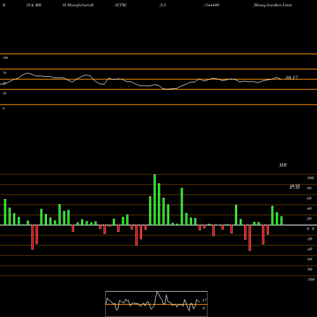The image size is (317, 317).
Task: Click the deepest red bar in MR histogram
Action: click(250, 238)
